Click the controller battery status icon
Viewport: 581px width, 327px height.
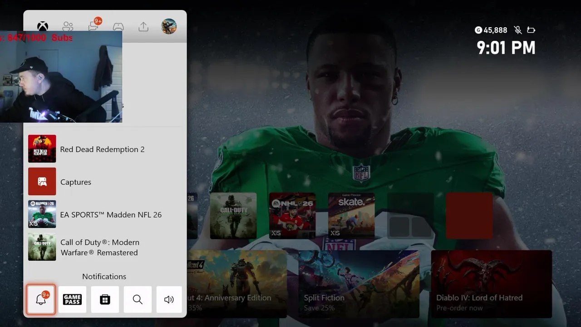pos(531,30)
